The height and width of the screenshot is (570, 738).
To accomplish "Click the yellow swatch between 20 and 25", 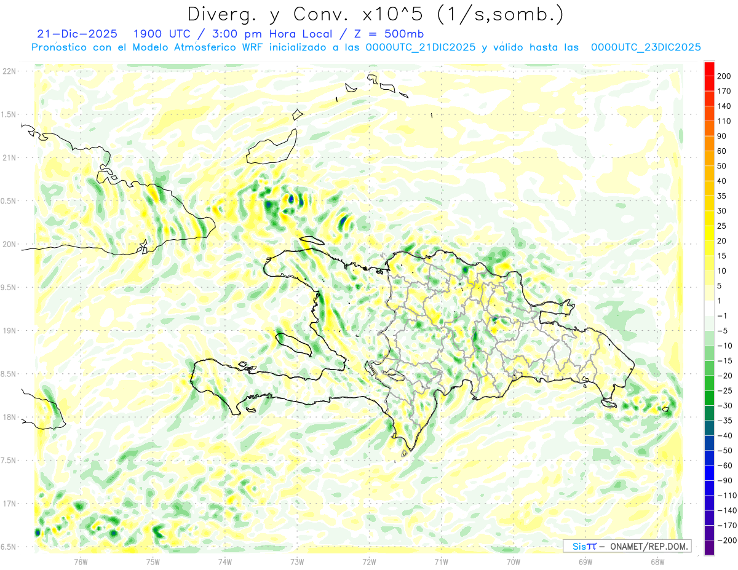I will tap(709, 233).
